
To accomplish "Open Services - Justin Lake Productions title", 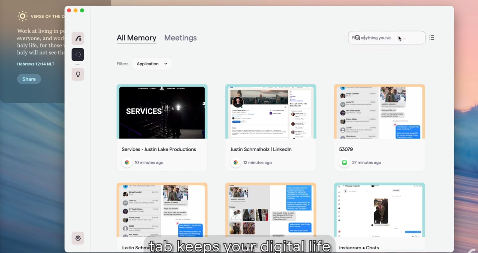I will (159, 149).
